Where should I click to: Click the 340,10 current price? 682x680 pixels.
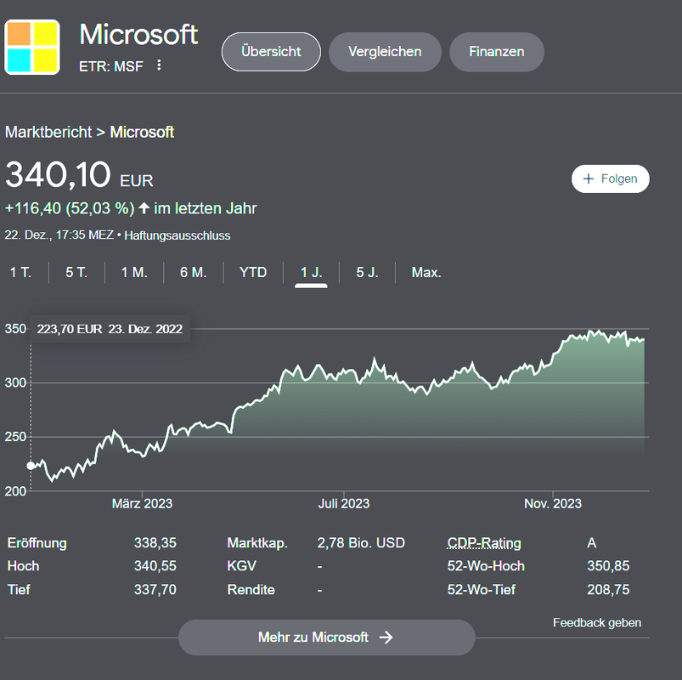(x=59, y=174)
